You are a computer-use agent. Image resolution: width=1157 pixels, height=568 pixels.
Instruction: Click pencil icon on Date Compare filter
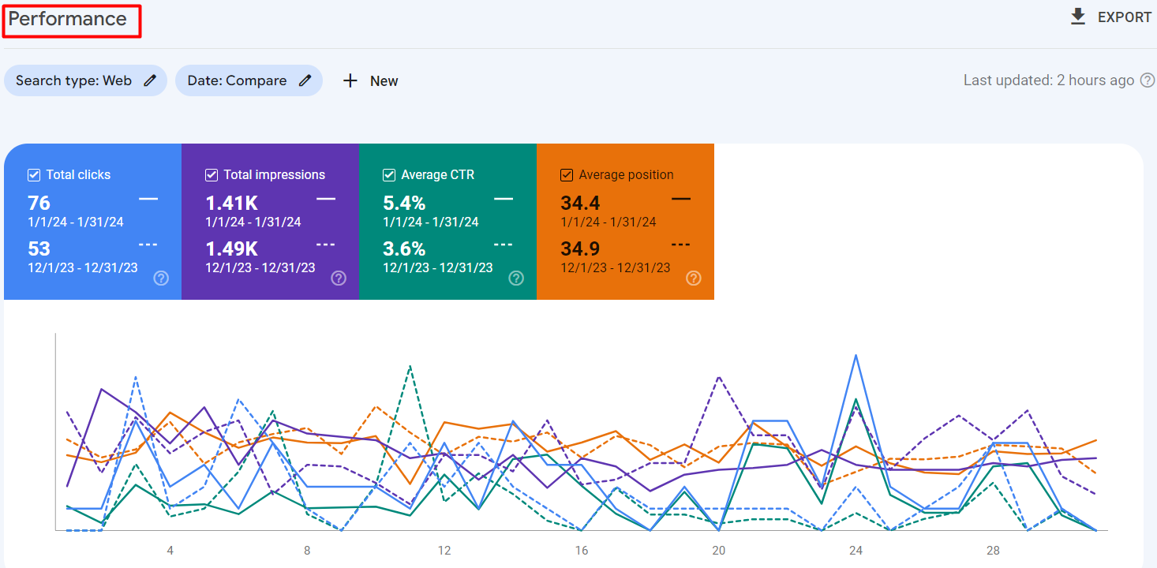click(x=305, y=80)
